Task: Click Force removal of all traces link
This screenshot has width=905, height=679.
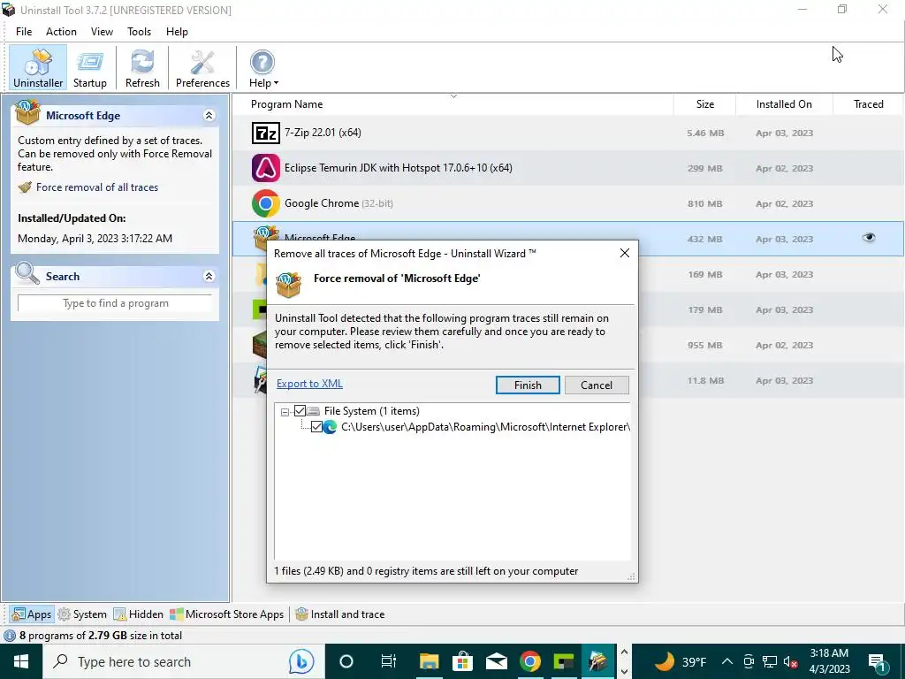Action: tap(97, 187)
